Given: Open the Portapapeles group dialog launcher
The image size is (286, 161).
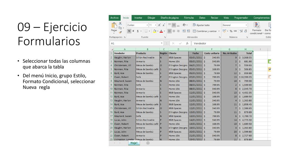Looking at the screenshot, I should coord(125,37).
